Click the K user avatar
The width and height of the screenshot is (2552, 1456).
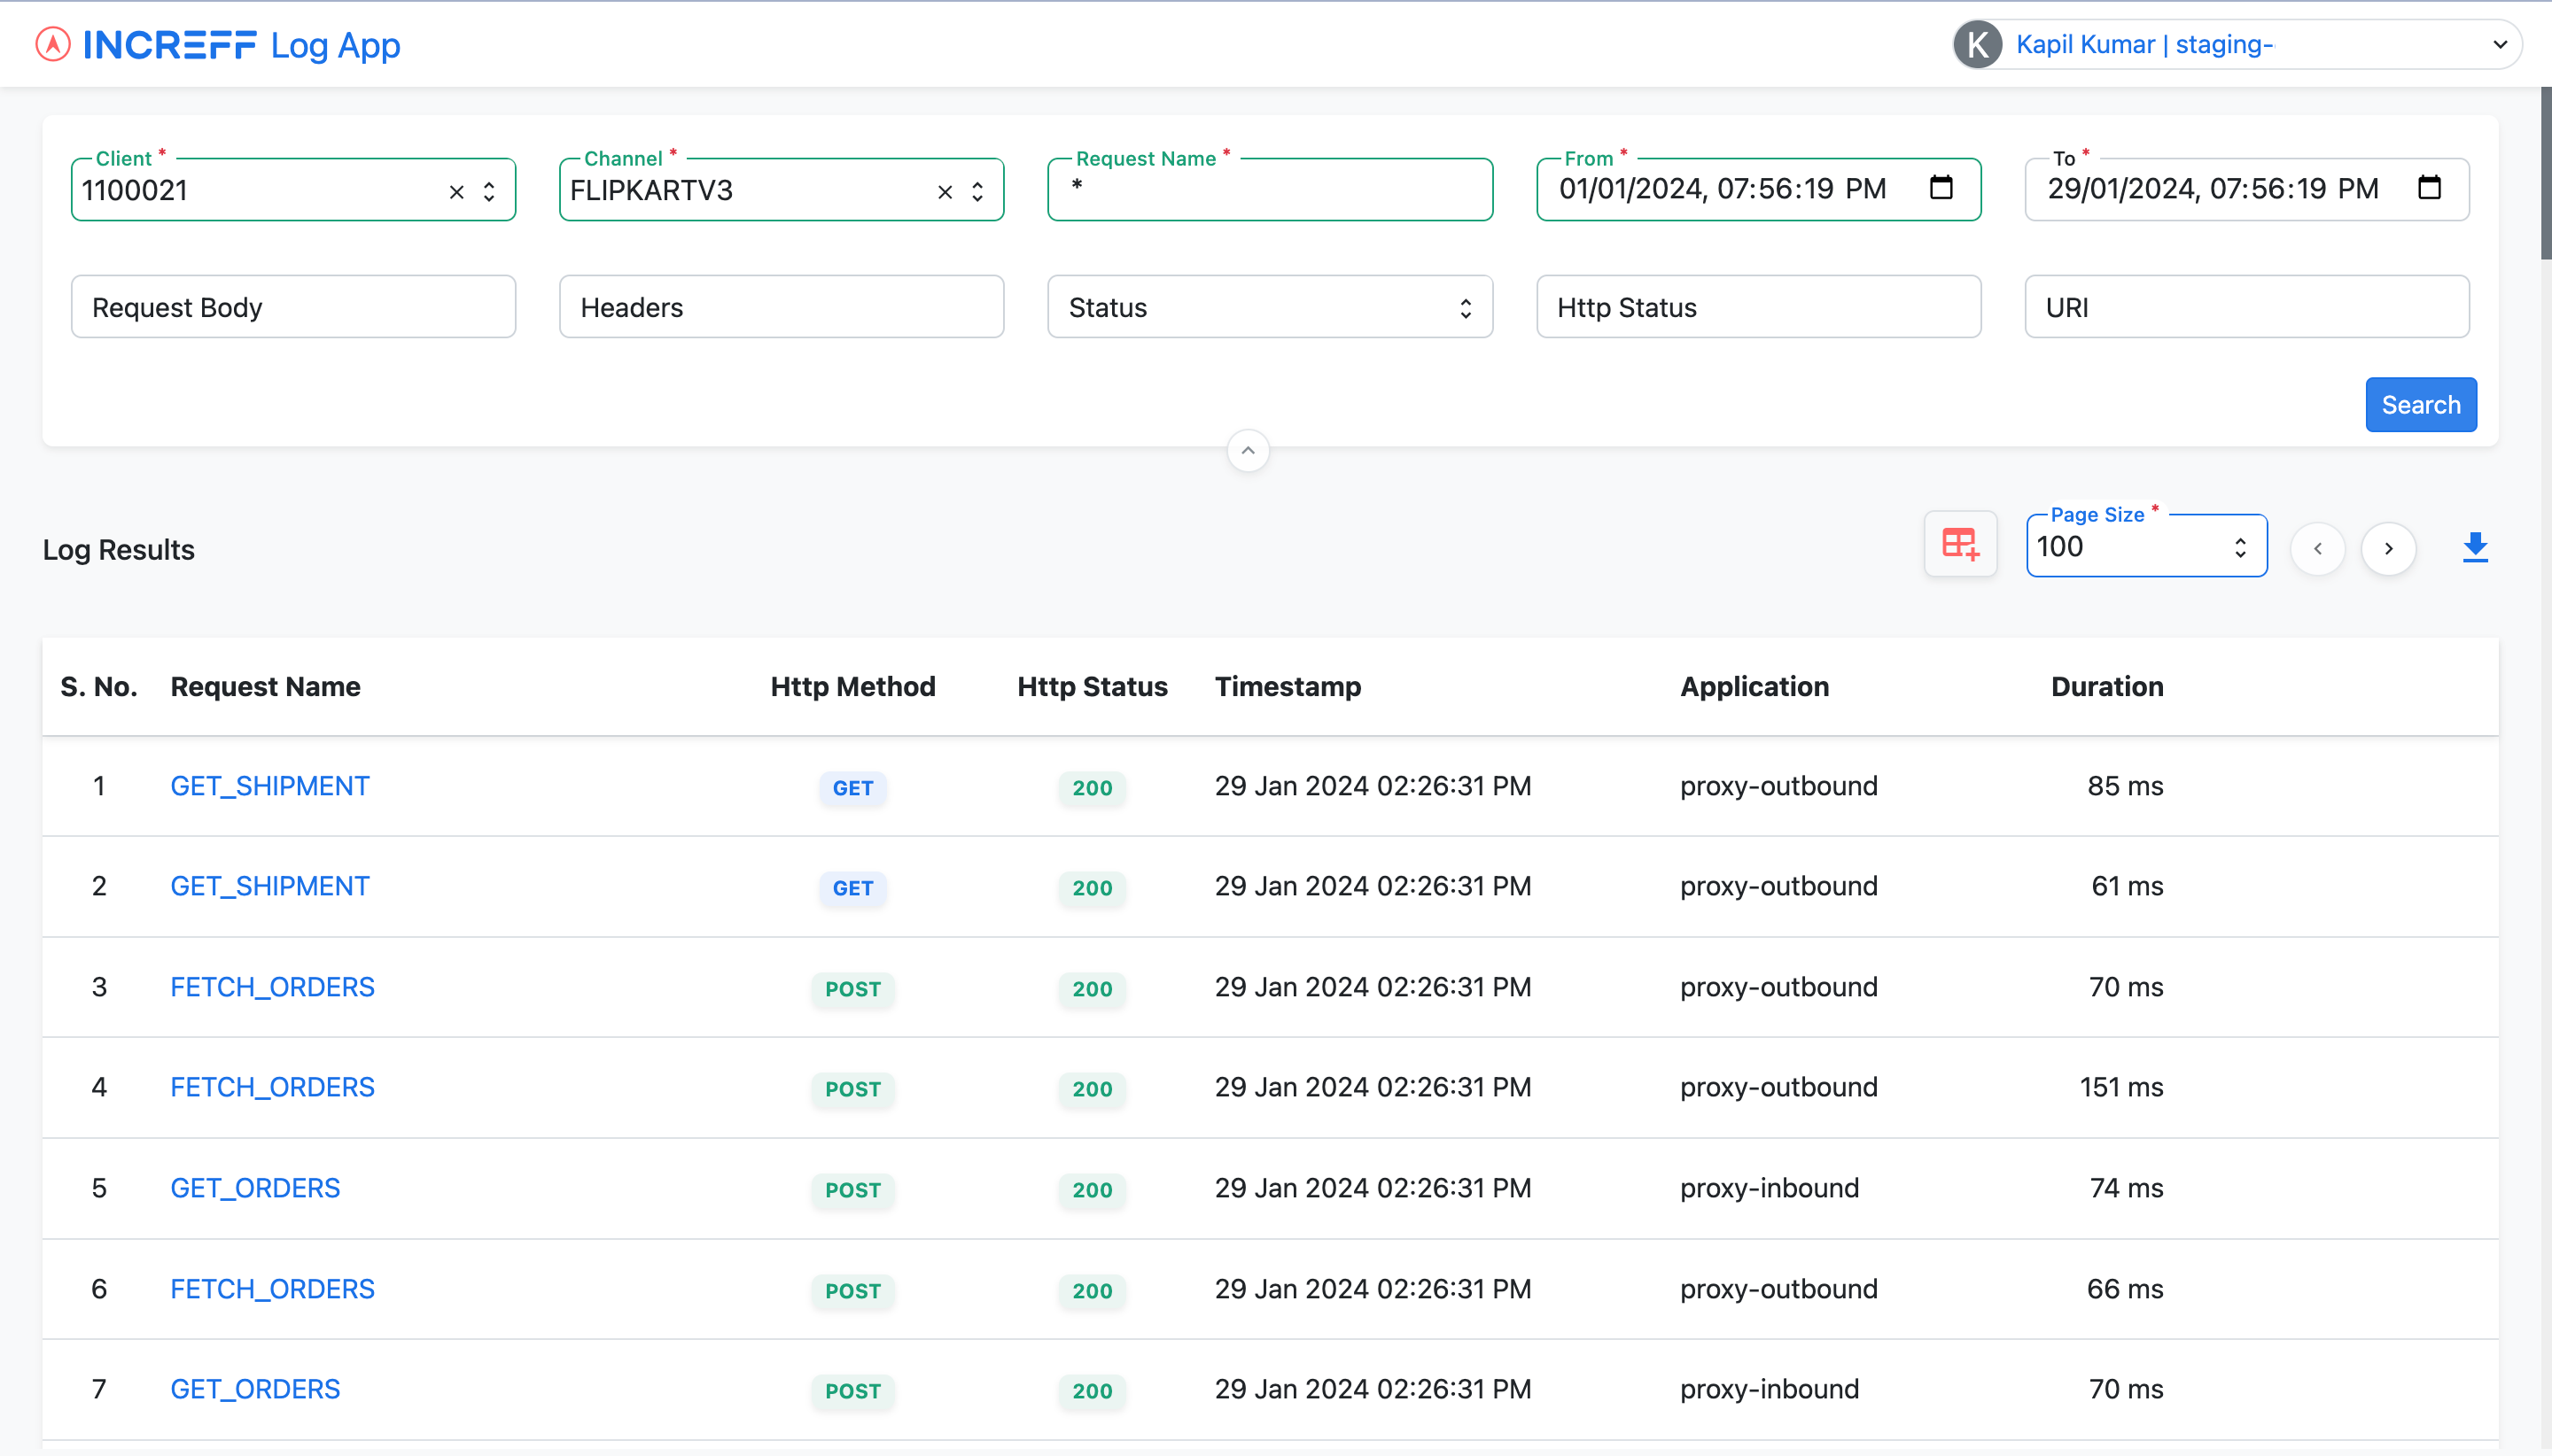(x=1977, y=44)
